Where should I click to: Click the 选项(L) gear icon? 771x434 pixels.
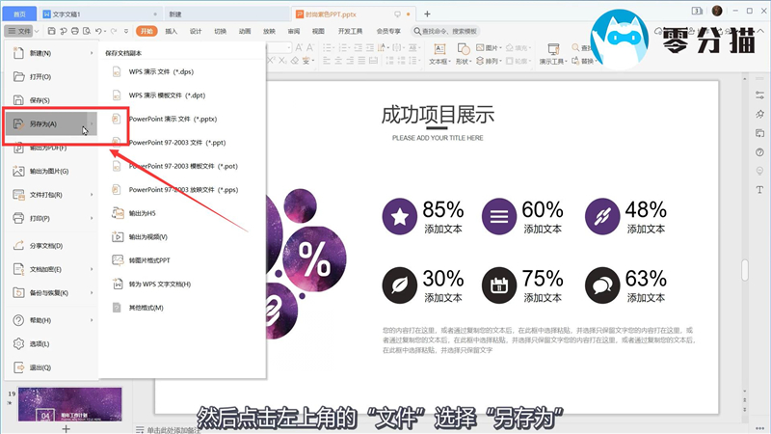pyautogui.click(x=18, y=343)
